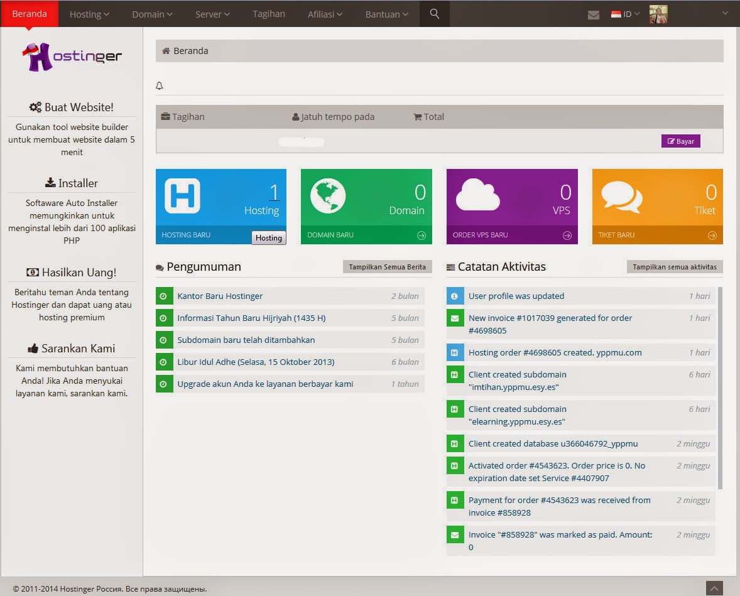Viewport: 740px width, 596px height.
Task: Click the search magnifier icon
Action: [435, 14]
